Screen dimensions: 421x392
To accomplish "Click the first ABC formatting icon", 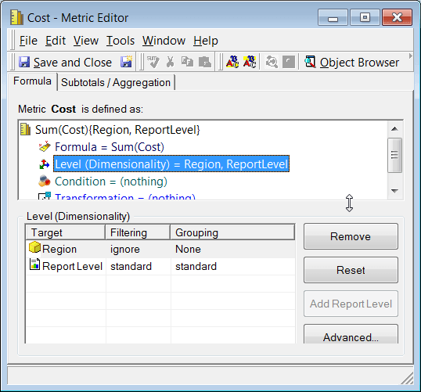I will tap(232, 62).
